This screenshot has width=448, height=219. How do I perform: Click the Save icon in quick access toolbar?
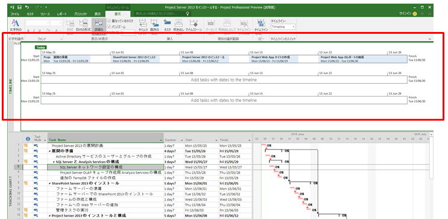(x=19, y=7)
